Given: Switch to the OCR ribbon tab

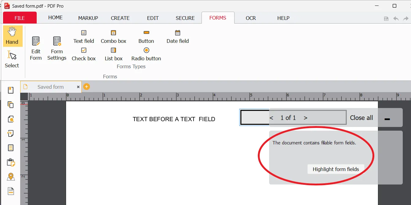Looking at the screenshot, I should [251, 18].
